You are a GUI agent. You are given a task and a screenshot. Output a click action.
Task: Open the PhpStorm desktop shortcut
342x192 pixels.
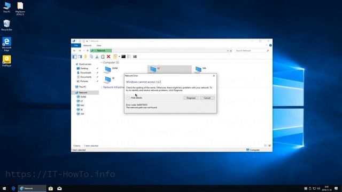point(20,9)
